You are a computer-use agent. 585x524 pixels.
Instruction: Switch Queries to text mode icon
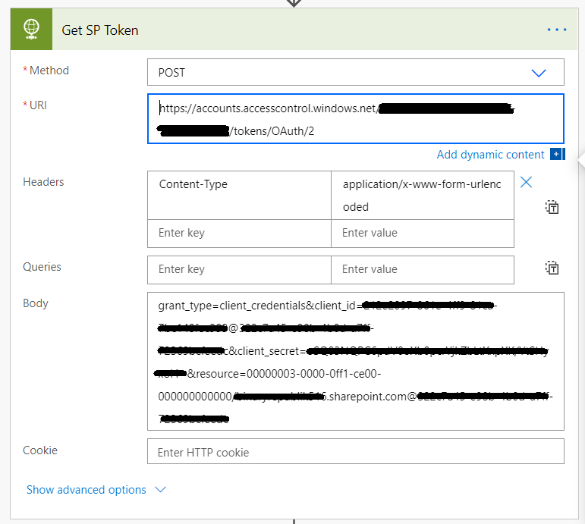coord(552,268)
